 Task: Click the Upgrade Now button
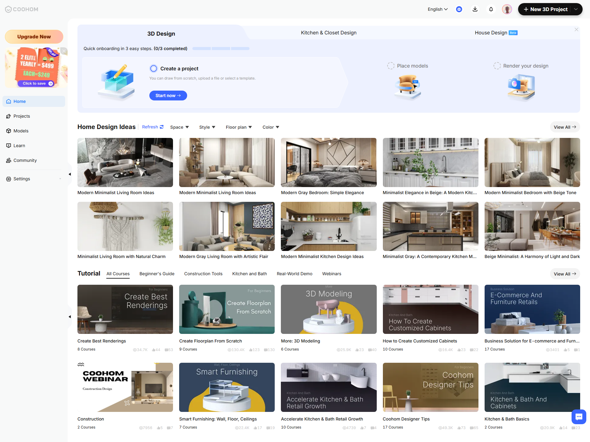34,37
